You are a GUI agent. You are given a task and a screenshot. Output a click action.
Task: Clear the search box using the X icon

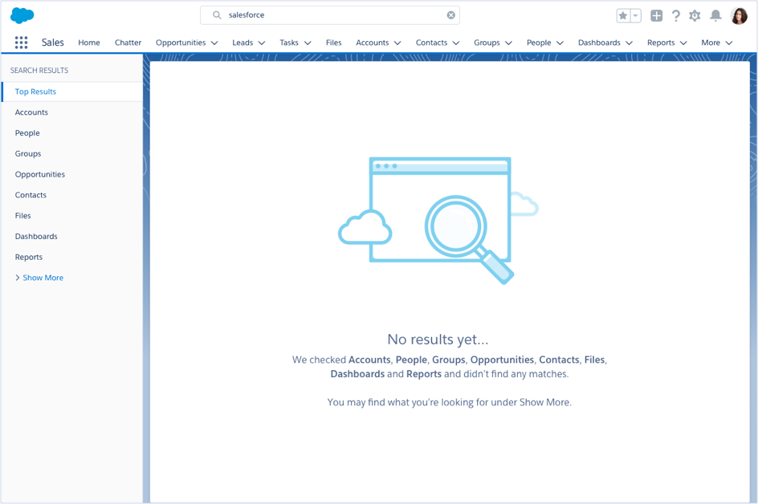[x=450, y=14]
